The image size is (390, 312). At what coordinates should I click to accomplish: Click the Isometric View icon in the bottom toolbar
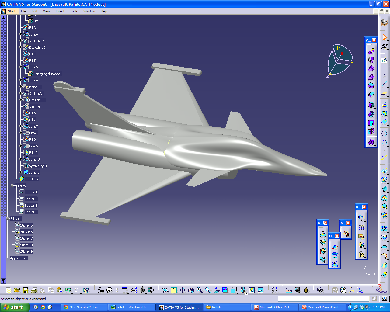233,290
